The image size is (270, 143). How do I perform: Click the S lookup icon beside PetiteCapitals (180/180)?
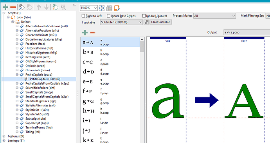[26, 79]
